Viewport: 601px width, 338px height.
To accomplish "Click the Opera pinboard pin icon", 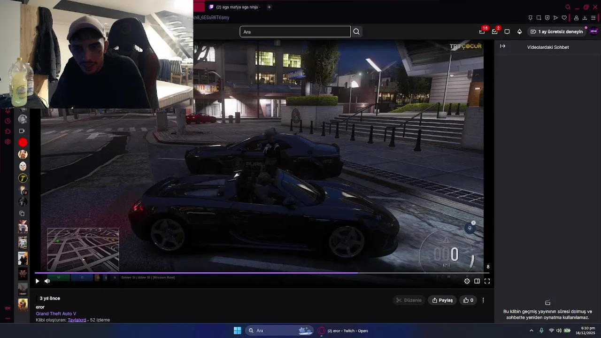I will pyautogui.click(x=531, y=18).
